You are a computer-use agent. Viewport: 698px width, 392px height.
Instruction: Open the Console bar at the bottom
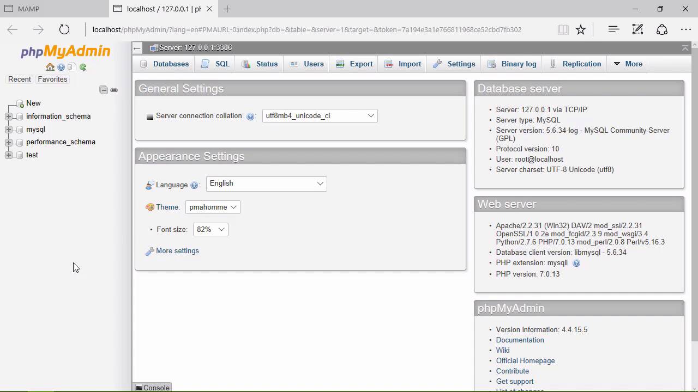coord(153,388)
